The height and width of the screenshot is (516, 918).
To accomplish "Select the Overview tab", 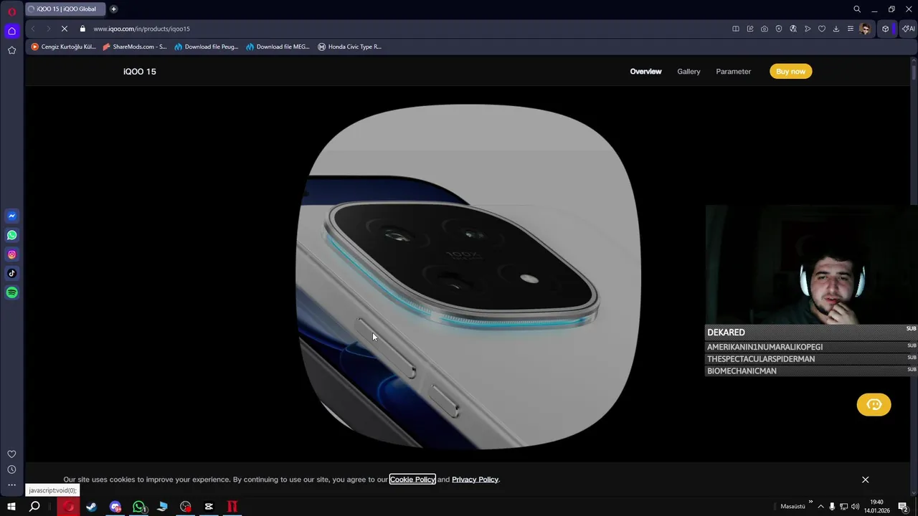I will point(645,72).
